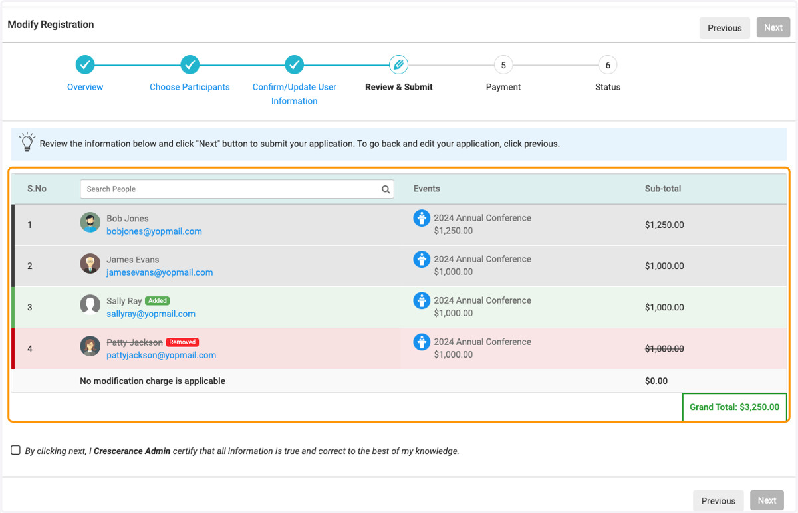This screenshot has width=798, height=513.
Task: Click Bob Jones's $1,250.00 sub-total
Action: coord(664,225)
